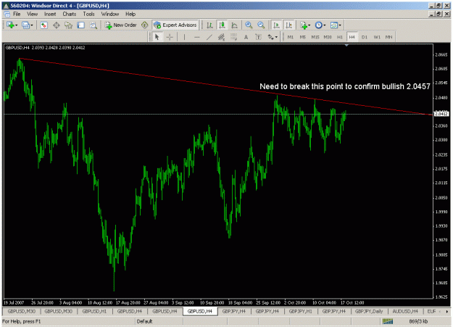Click the GBPUSD,H4 chart header quote text
This screenshot has width=453, height=327.
pyautogui.click(x=45, y=48)
